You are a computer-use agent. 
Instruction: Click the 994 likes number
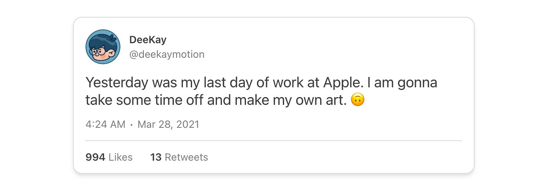pyautogui.click(x=95, y=157)
